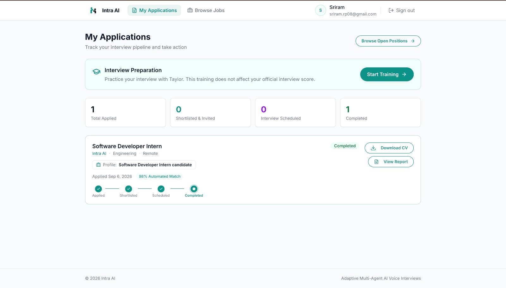Click the Interview Preparation heading
The height and width of the screenshot is (288, 506).
coord(133,70)
